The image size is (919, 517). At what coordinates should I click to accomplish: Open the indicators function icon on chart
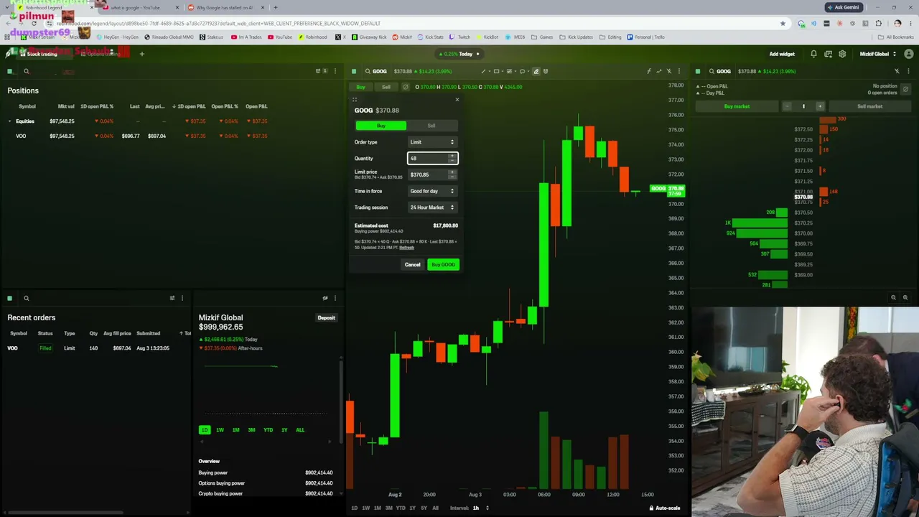(x=648, y=71)
